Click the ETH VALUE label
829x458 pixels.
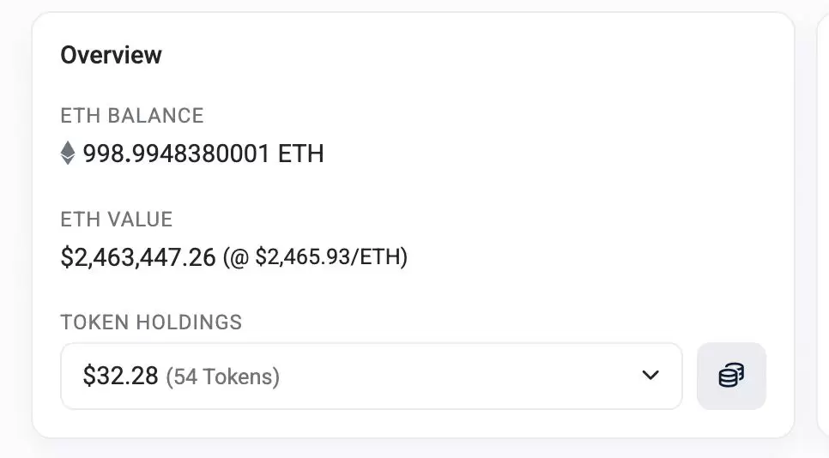[117, 220]
